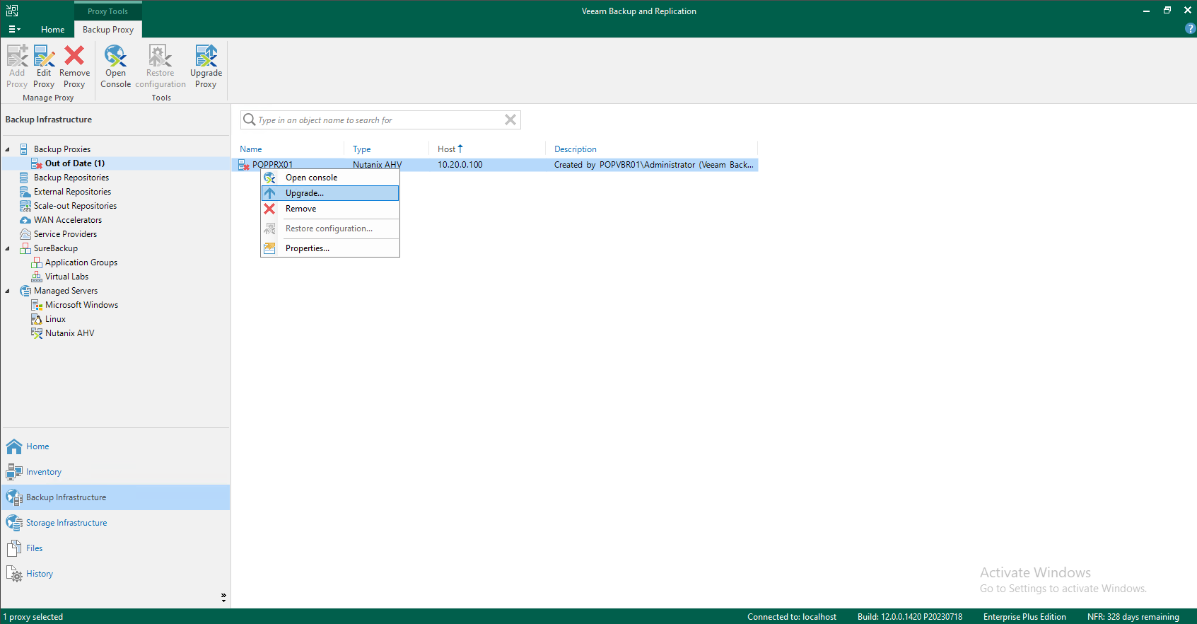The height and width of the screenshot is (624, 1197).
Task: Sort by the Host column header
Action: coord(447,149)
